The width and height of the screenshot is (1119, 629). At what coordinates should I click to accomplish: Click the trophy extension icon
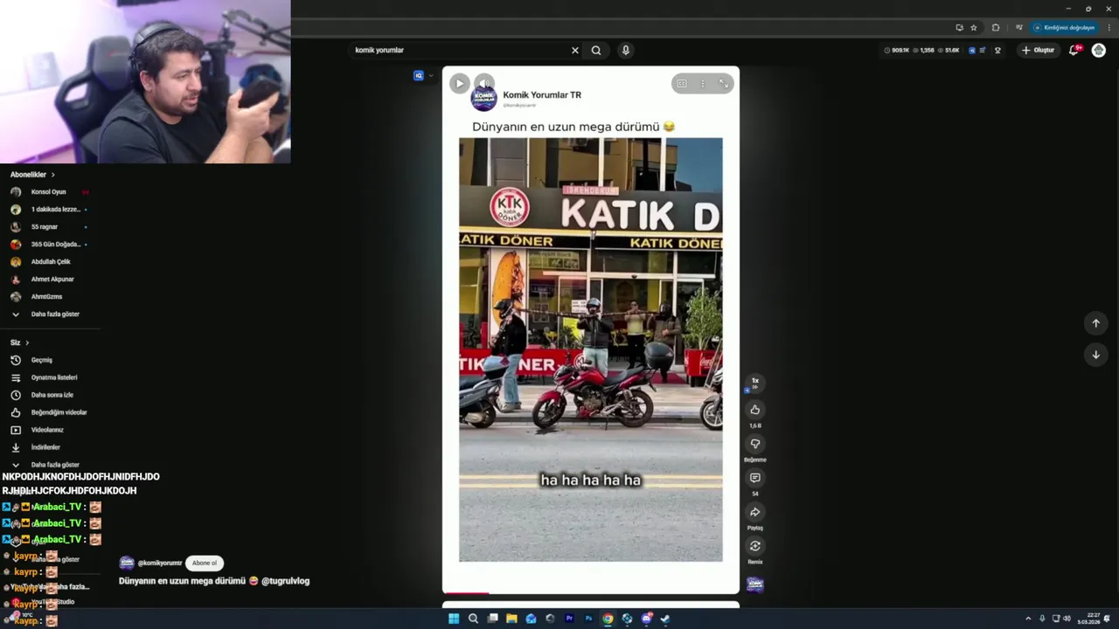click(x=997, y=51)
